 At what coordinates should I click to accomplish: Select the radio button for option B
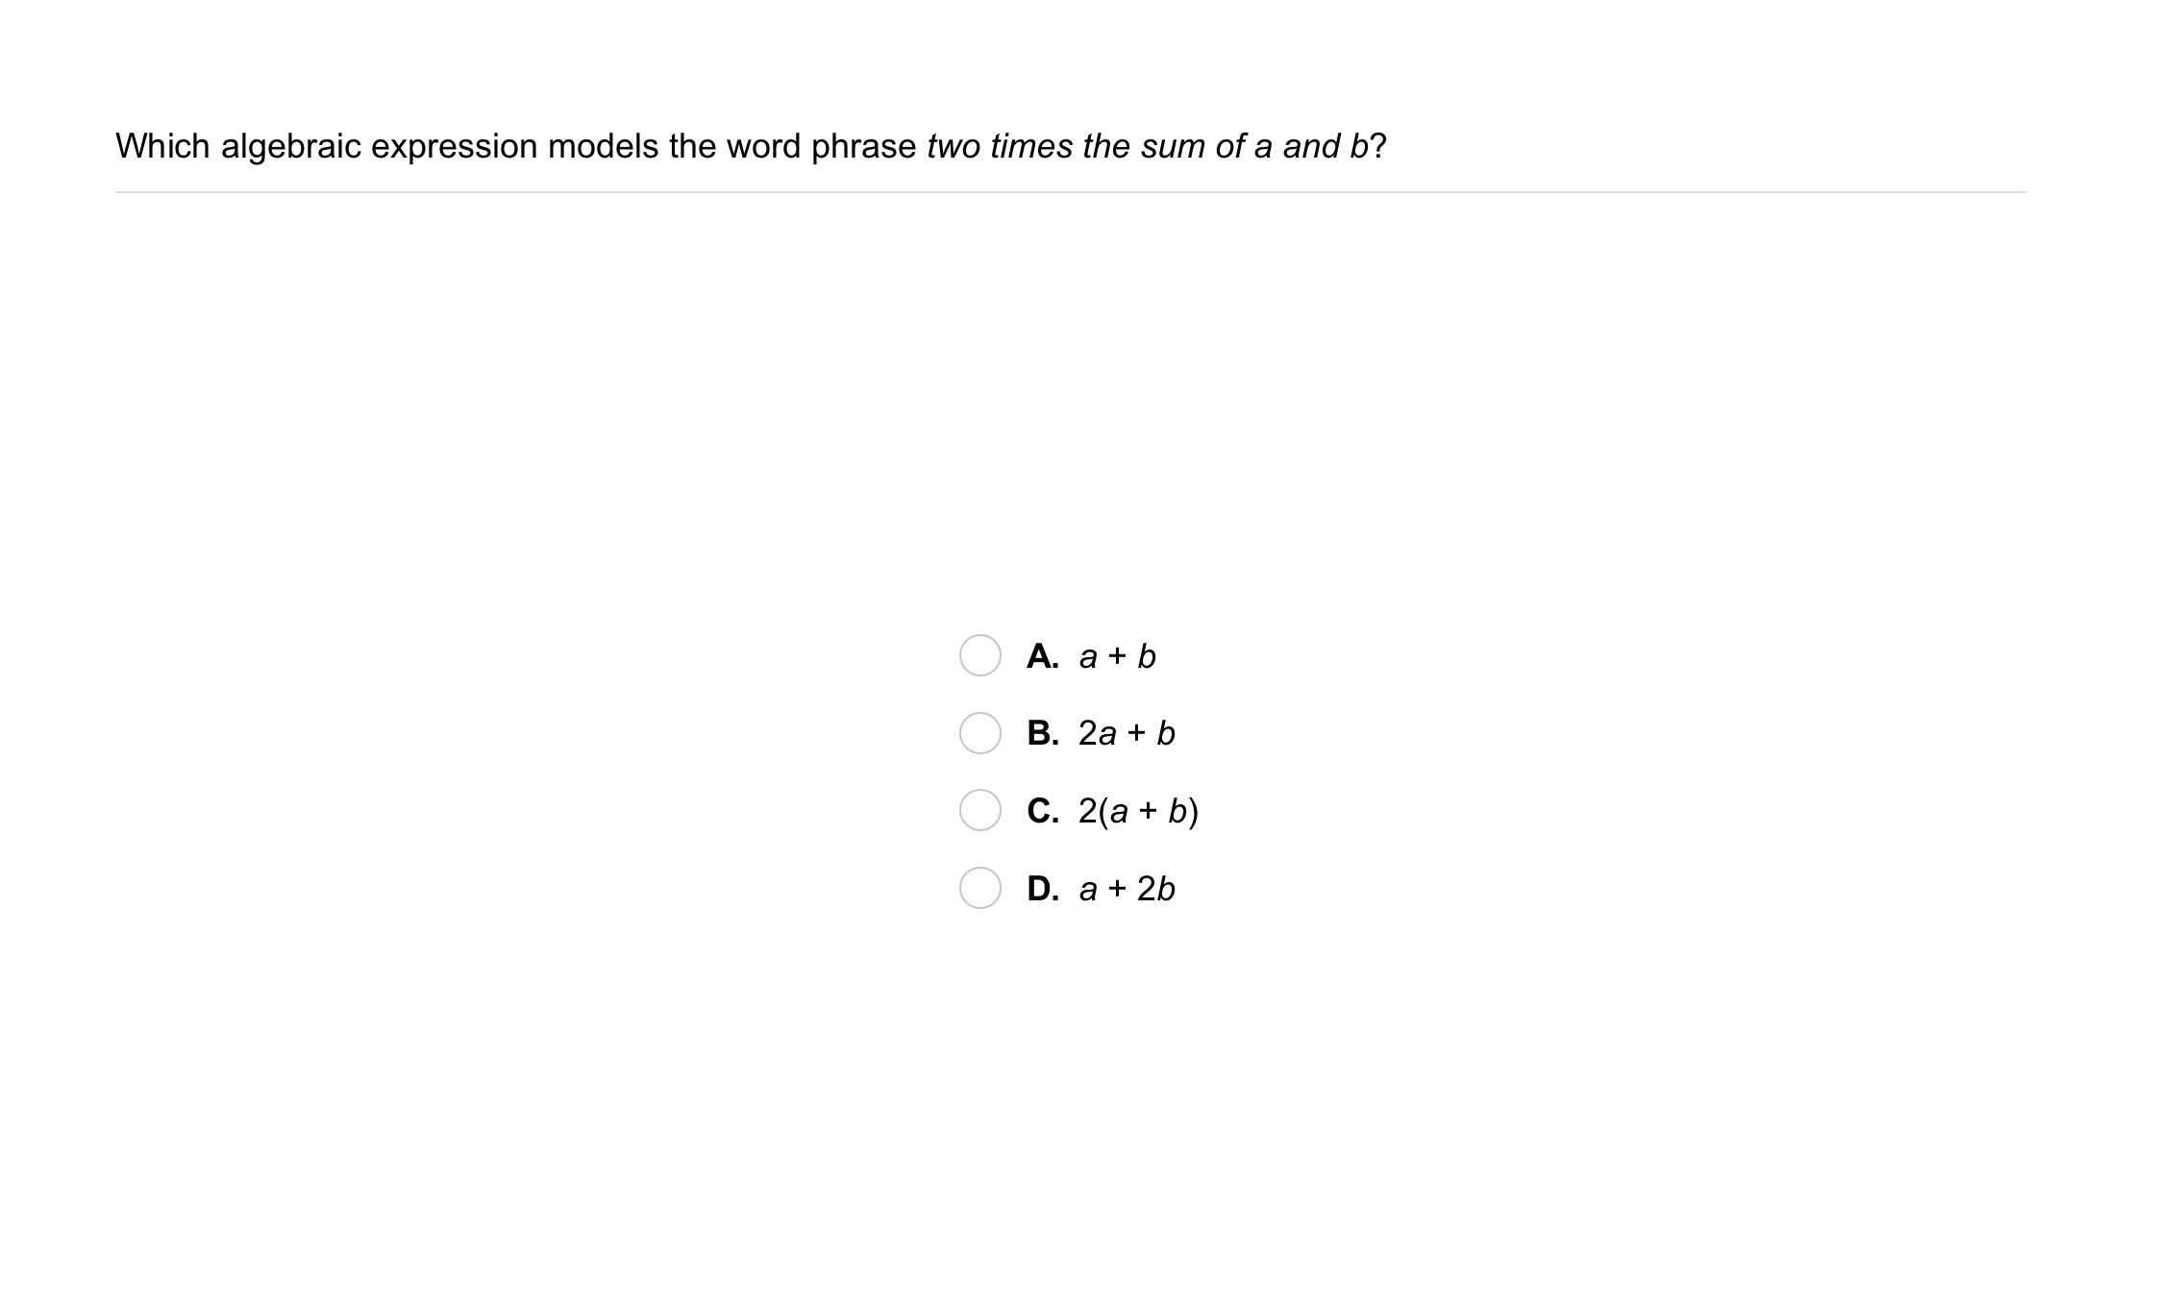pyautogui.click(x=979, y=733)
